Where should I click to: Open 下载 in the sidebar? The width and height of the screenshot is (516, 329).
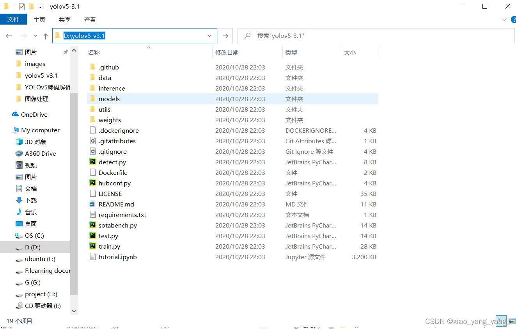tap(26, 200)
